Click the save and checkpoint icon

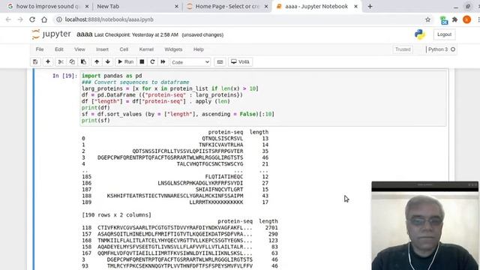click(35, 61)
